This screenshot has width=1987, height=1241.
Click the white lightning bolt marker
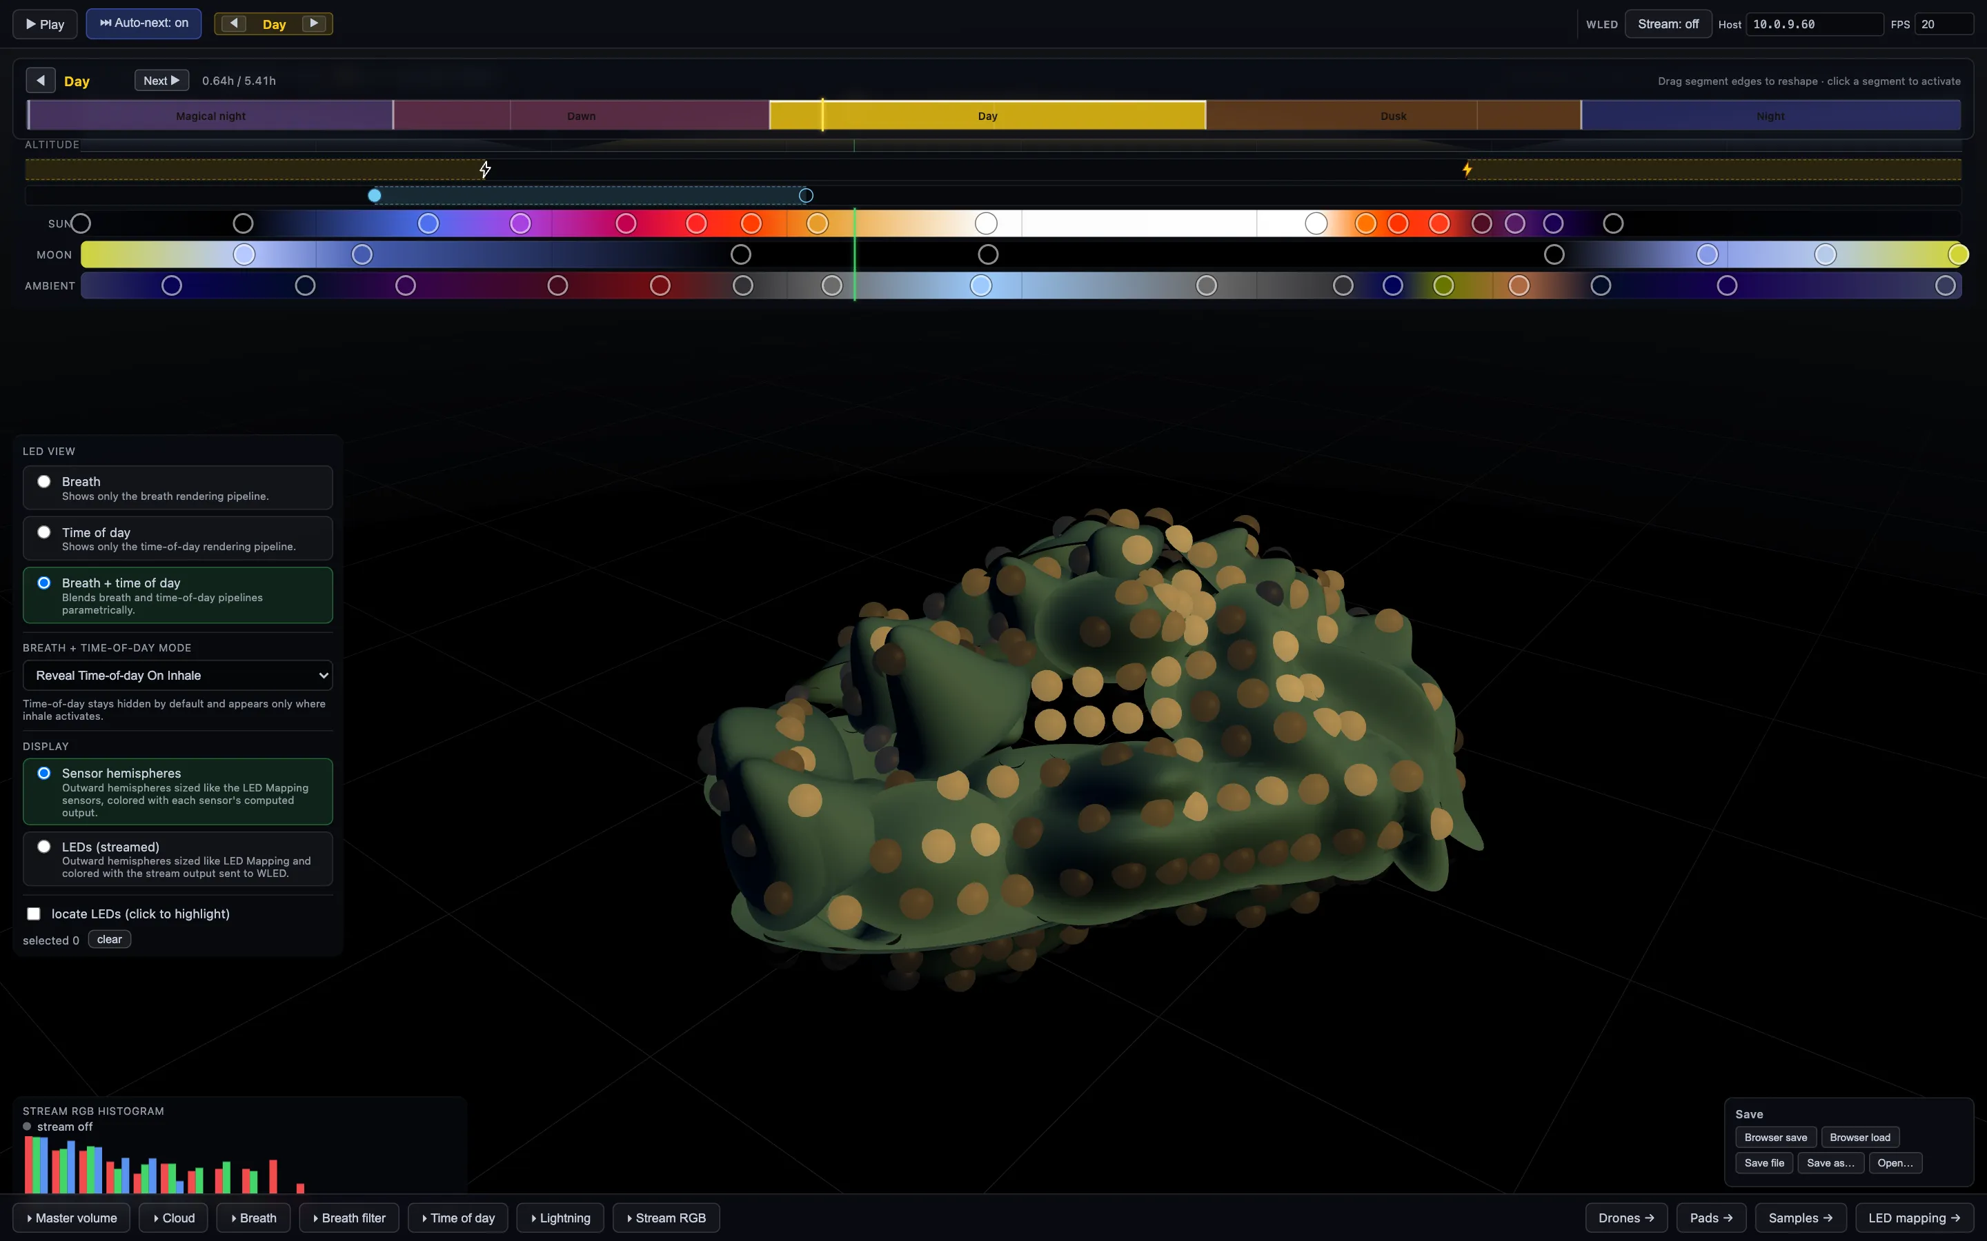(x=485, y=170)
